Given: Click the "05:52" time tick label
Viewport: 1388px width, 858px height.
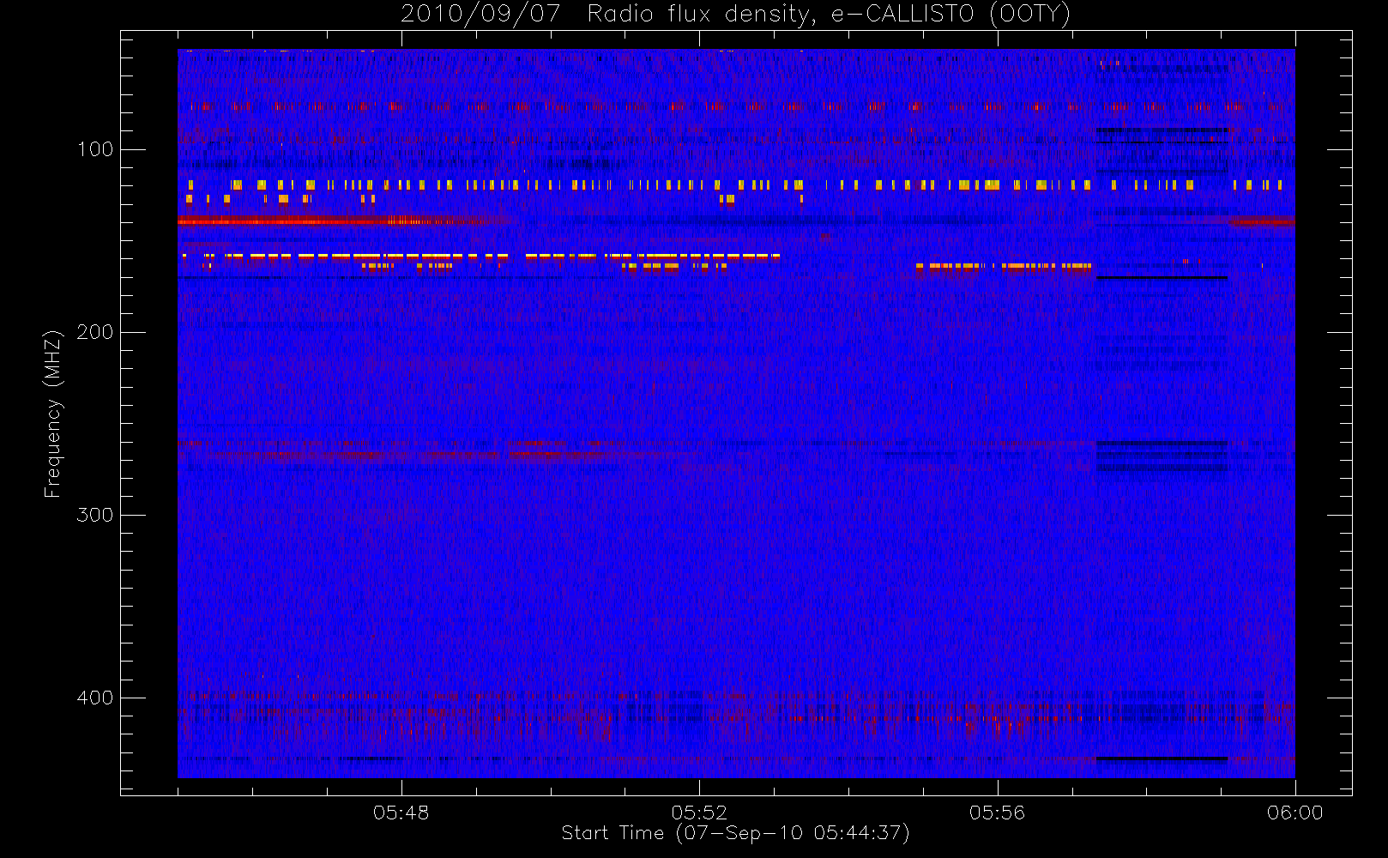Looking at the screenshot, I should pyautogui.click(x=699, y=813).
